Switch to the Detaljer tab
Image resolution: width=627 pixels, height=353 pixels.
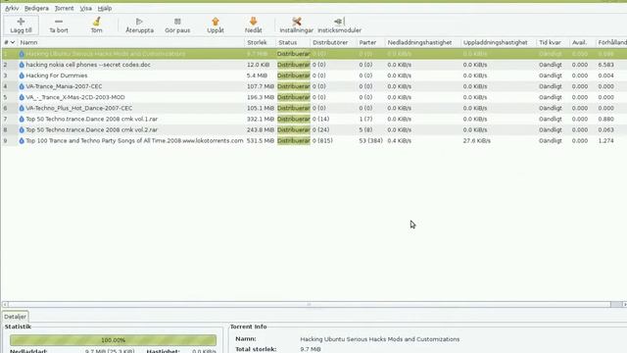tap(16, 317)
